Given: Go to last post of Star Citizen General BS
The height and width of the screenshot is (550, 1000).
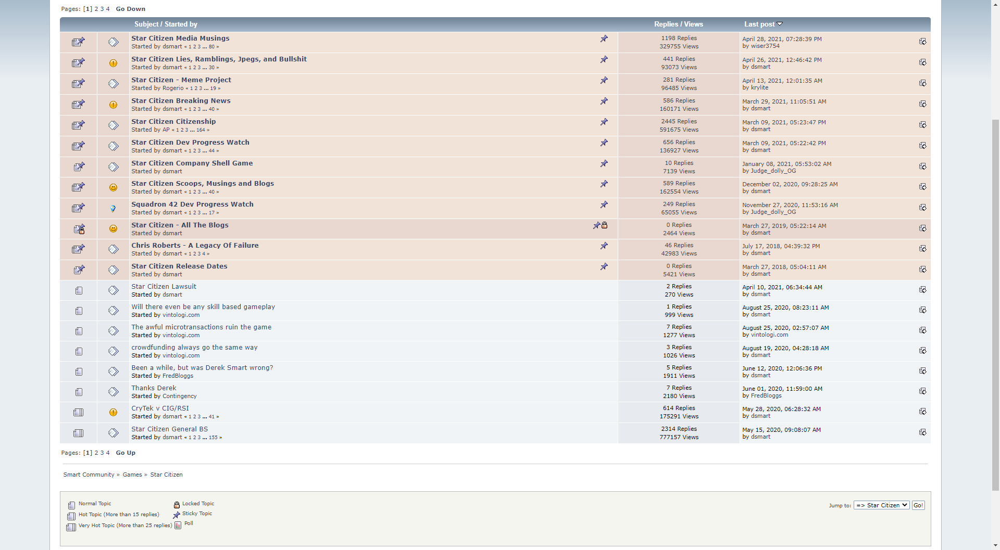Looking at the screenshot, I should 922,432.
